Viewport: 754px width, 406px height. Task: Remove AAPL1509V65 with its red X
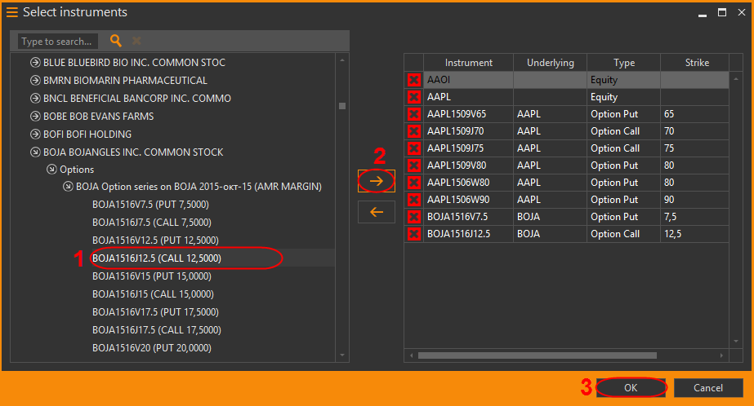(x=414, y=114)
